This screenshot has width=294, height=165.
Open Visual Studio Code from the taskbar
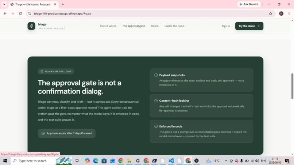coord(171,161)
